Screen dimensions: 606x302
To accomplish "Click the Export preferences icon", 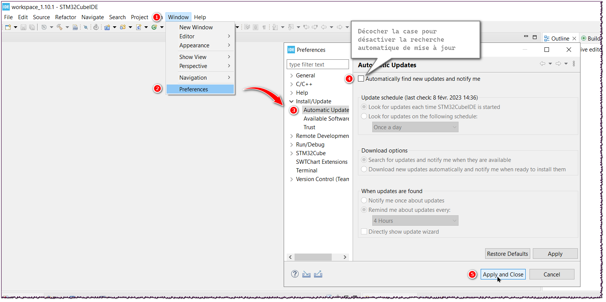I will click(318, 274).
